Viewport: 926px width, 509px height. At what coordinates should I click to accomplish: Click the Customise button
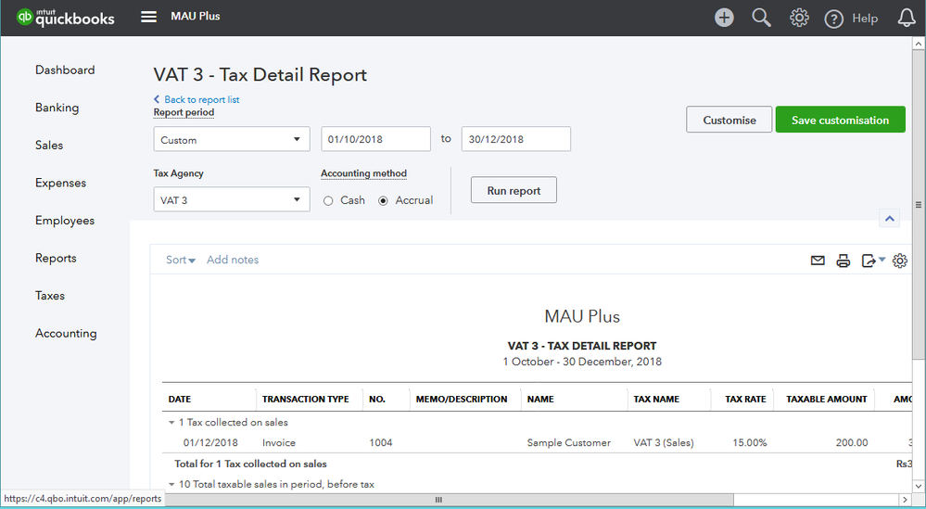tap(729, 120)
